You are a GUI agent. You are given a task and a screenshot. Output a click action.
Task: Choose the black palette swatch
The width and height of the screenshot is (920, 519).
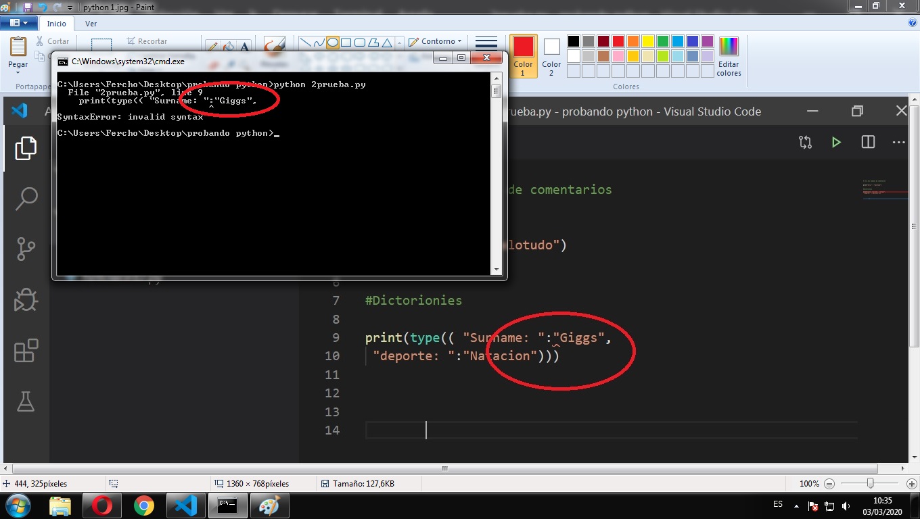pos(574,41)
